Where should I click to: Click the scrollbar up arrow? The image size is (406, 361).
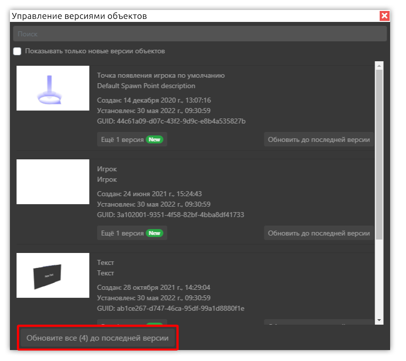click(379, 65)
